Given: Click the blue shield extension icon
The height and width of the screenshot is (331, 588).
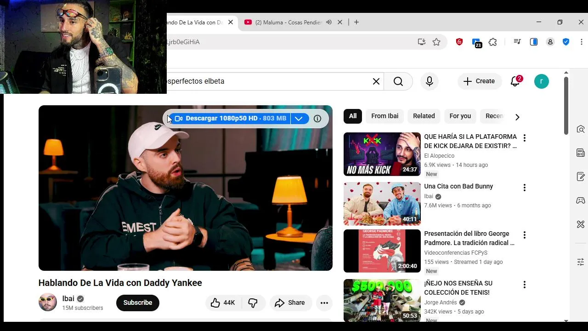Looking at the screenshot, I should point(566,42).
